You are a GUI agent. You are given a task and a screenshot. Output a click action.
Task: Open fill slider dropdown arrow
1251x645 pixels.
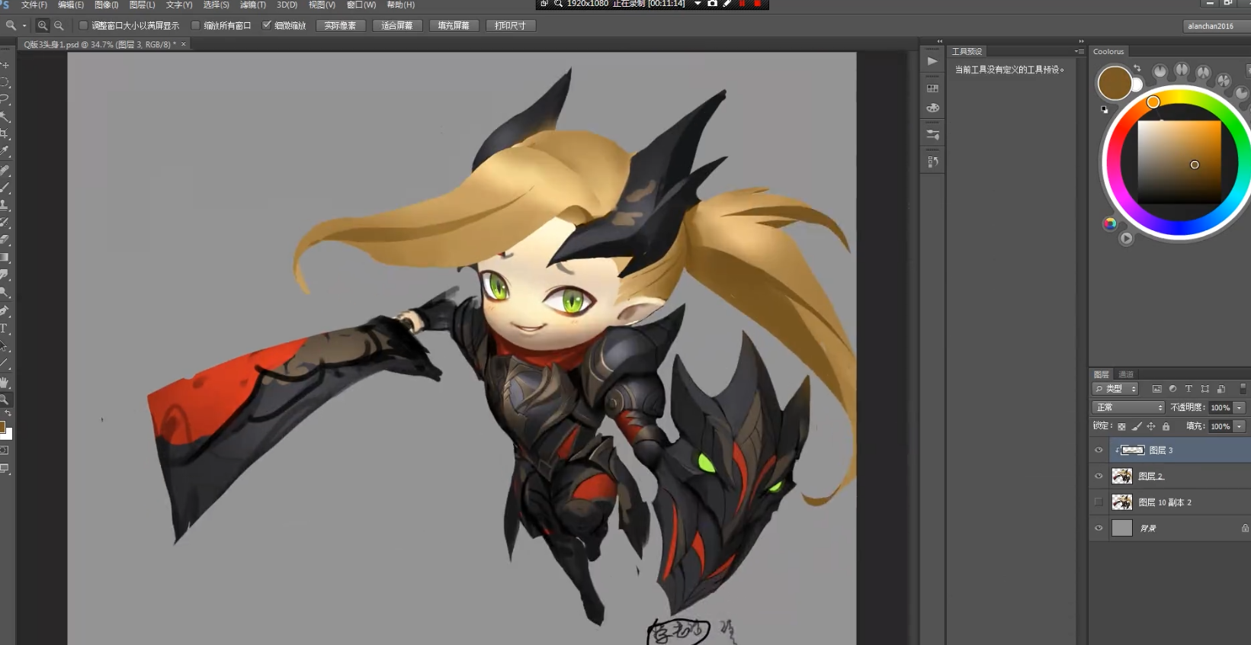tap(1240, 426)
